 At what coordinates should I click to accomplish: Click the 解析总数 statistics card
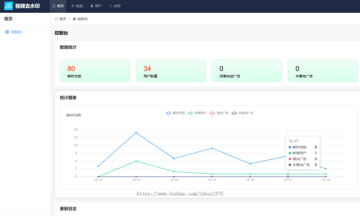pos(95,71)
